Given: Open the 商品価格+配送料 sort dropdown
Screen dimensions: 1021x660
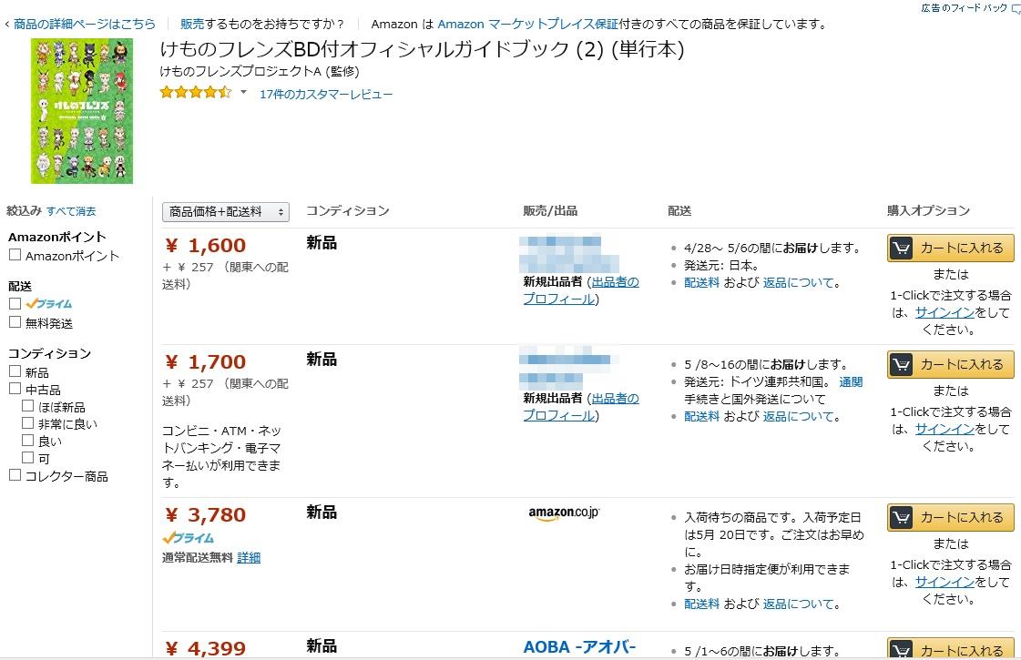Looking at the screenshot, I should [x=225, y=211].
